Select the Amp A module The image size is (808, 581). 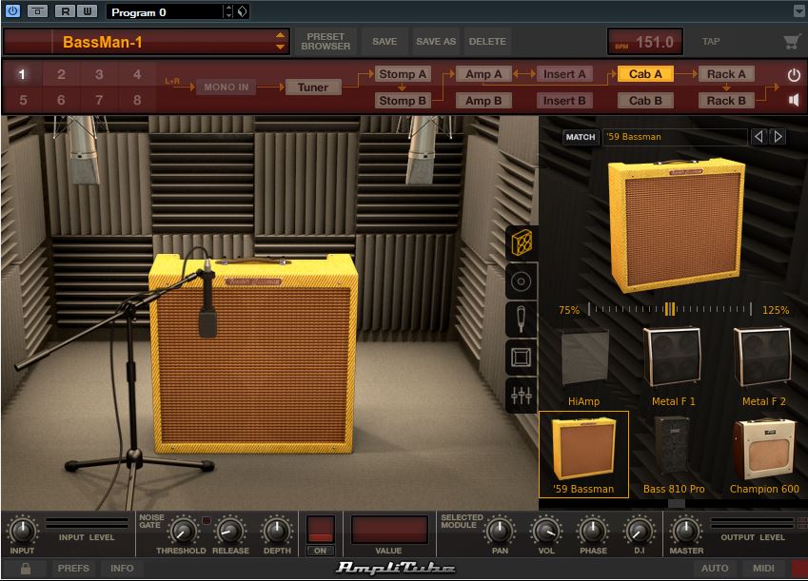click(483, 74)
